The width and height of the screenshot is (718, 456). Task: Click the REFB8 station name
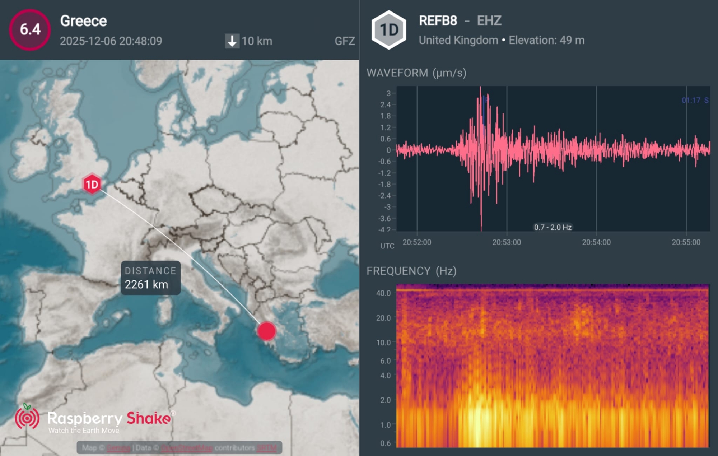[438, 21]
